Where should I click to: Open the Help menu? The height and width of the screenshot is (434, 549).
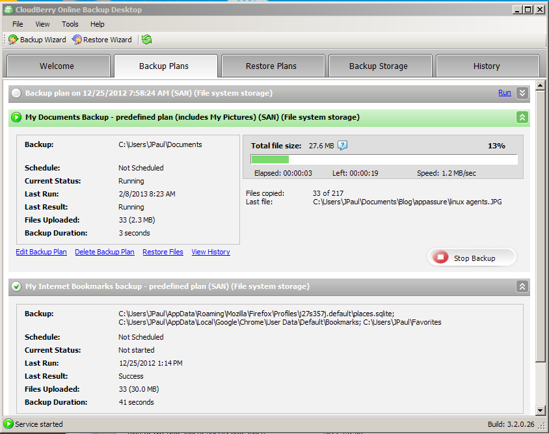coord(98,24)
